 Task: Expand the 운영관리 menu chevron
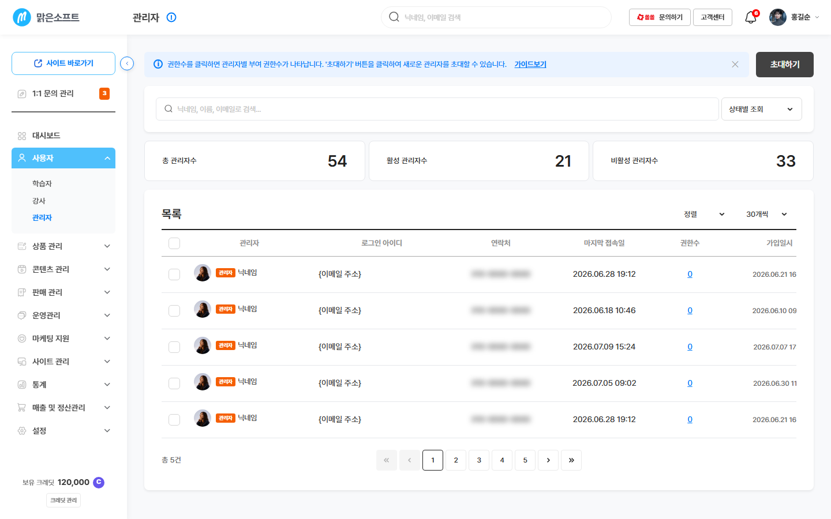pyautogui.click(x=107, y=315)
